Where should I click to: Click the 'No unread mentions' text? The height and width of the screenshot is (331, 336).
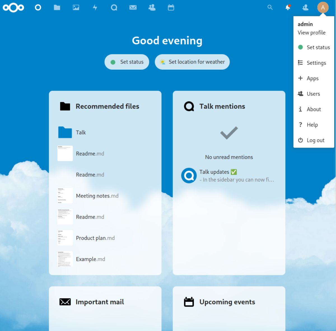229,157
